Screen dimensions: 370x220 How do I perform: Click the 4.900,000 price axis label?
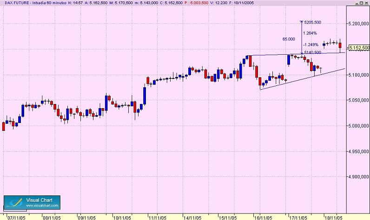(x=358, y=177)
